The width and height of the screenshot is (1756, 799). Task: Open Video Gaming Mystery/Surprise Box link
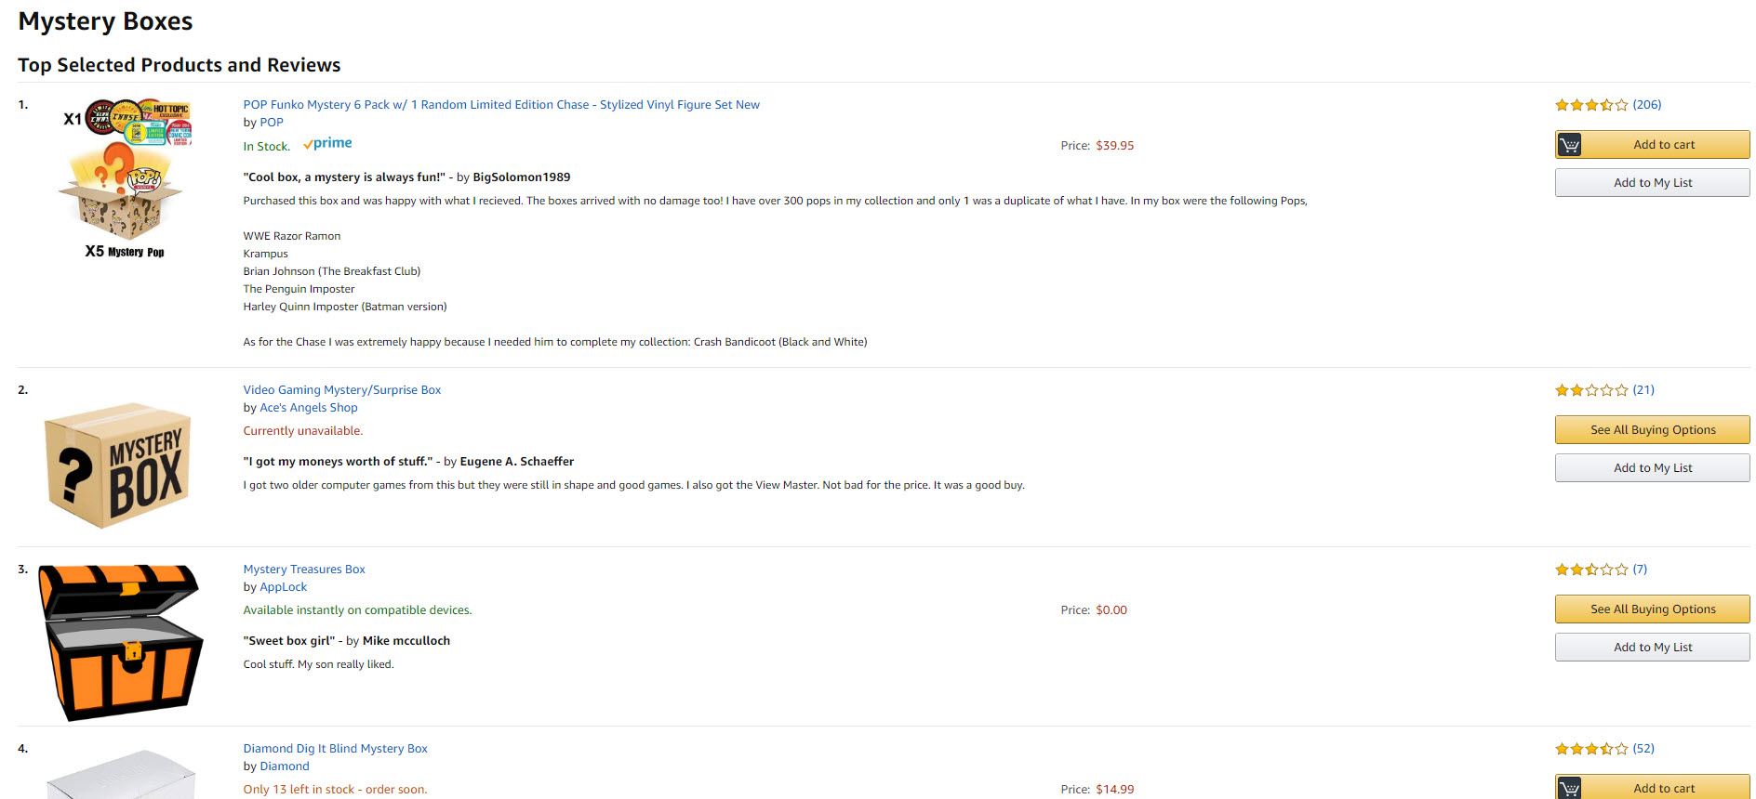tap(342, 390)
